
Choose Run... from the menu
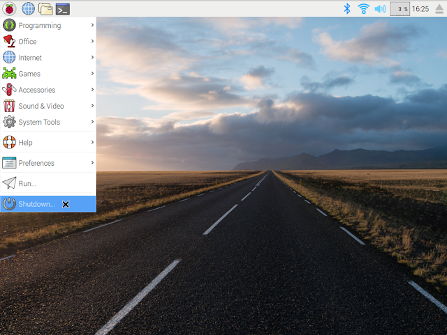coord(48,183)
